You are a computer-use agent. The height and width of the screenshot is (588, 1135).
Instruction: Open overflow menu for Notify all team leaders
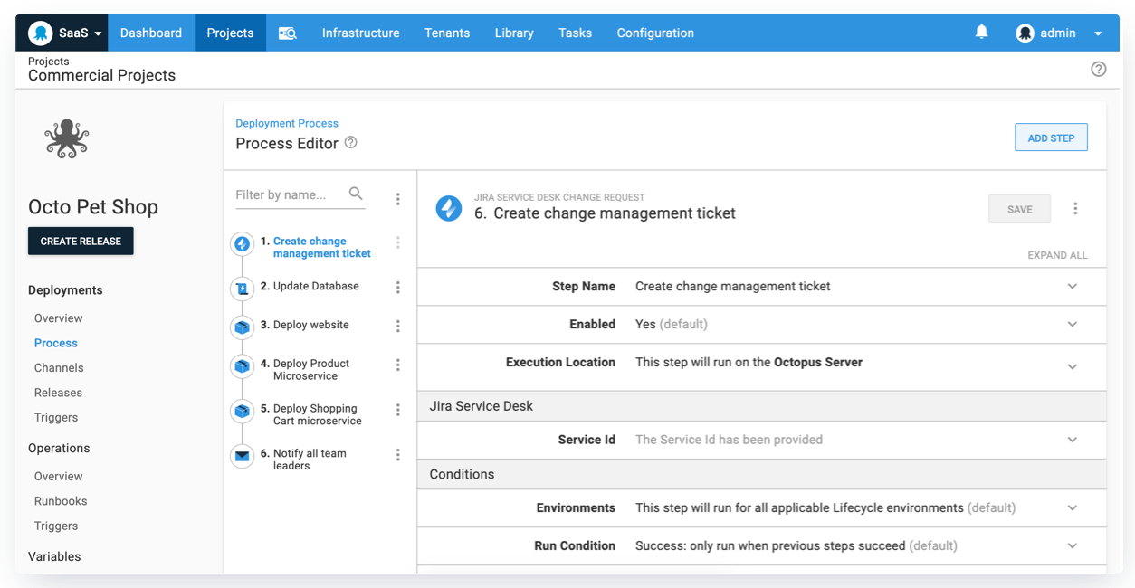(397, 455)
